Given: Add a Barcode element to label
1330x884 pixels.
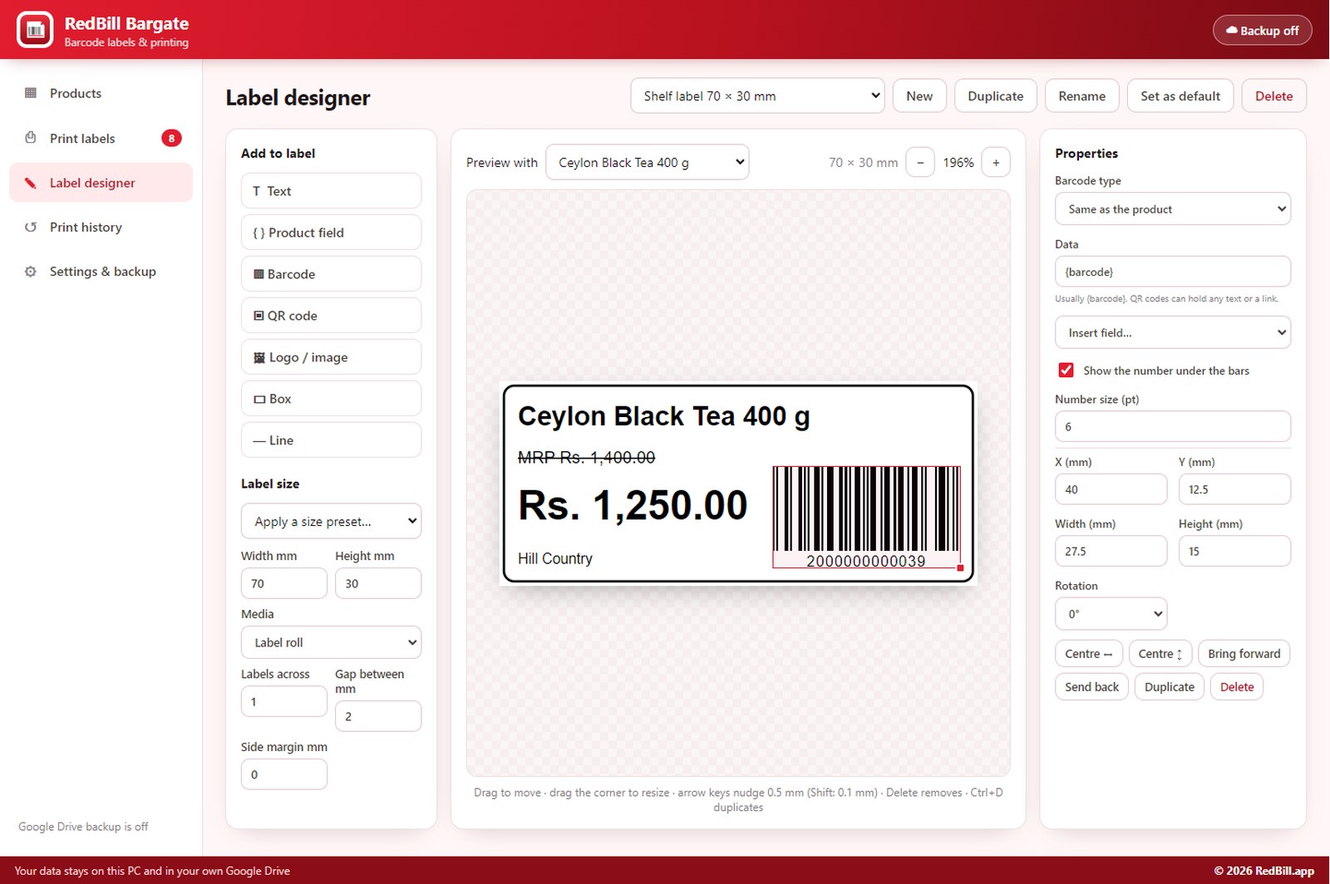Looking at the screenshot, I should click(331, 274).
